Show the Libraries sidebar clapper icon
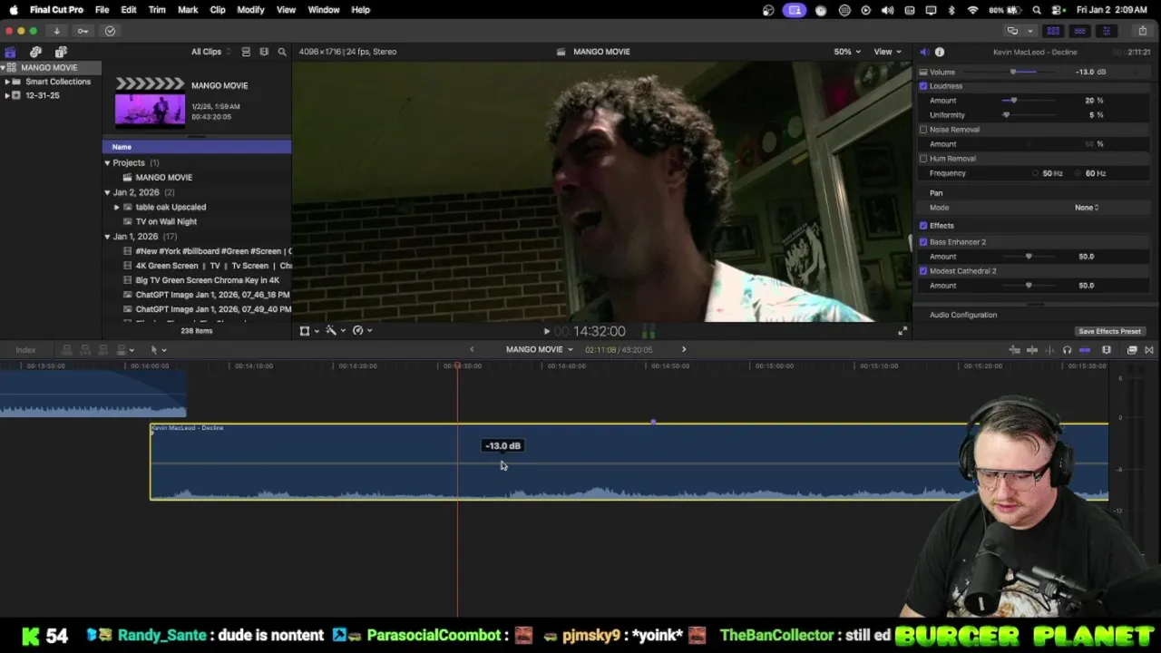 coord(10,52)
